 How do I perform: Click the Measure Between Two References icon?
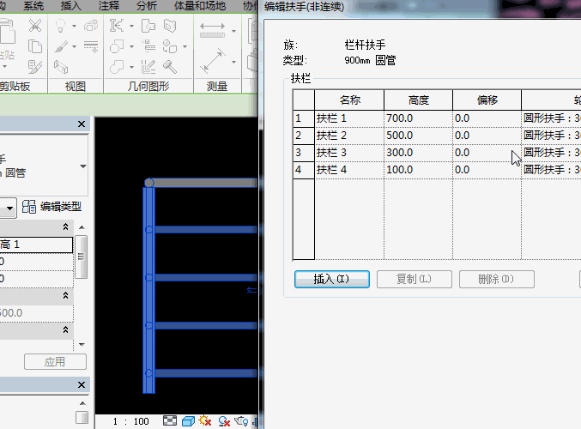[213, 60]
